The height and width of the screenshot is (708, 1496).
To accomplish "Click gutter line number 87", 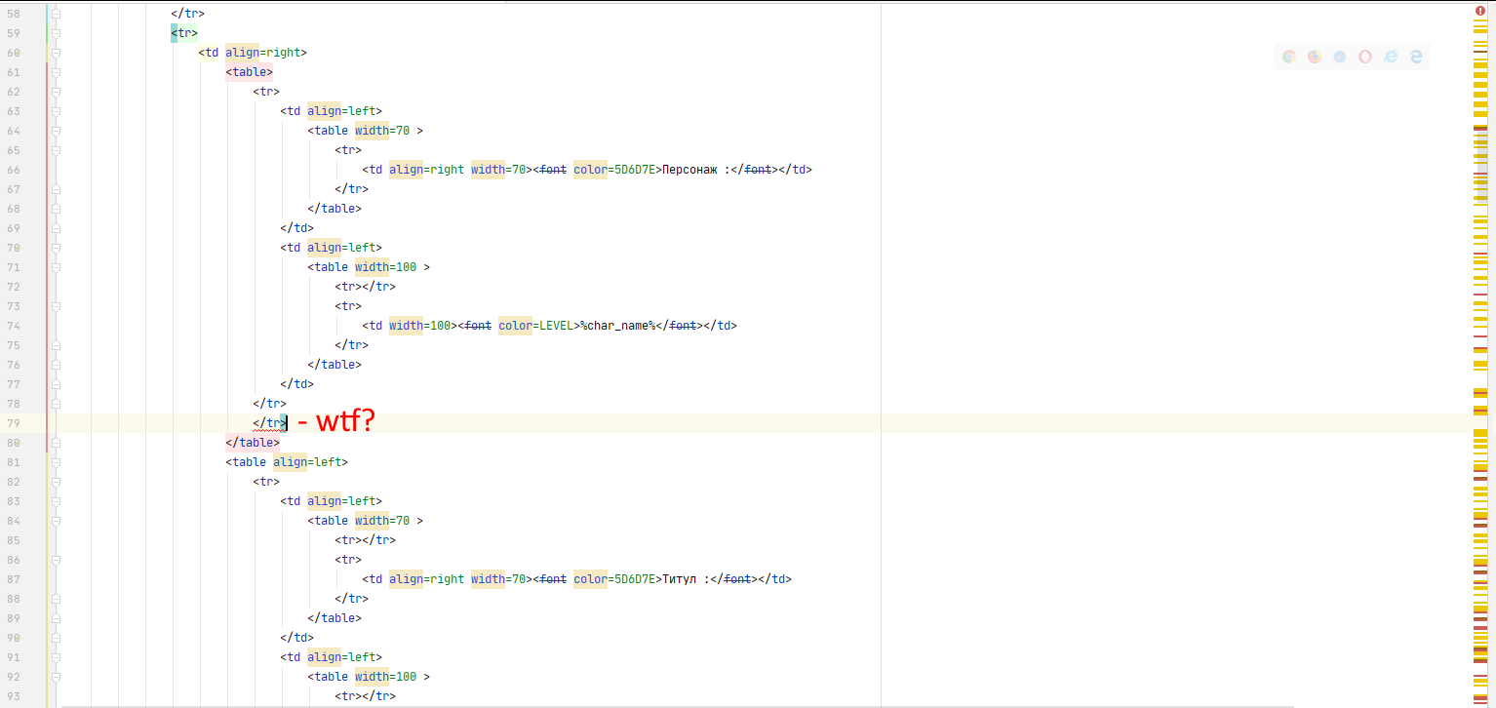I will point(13,579).
